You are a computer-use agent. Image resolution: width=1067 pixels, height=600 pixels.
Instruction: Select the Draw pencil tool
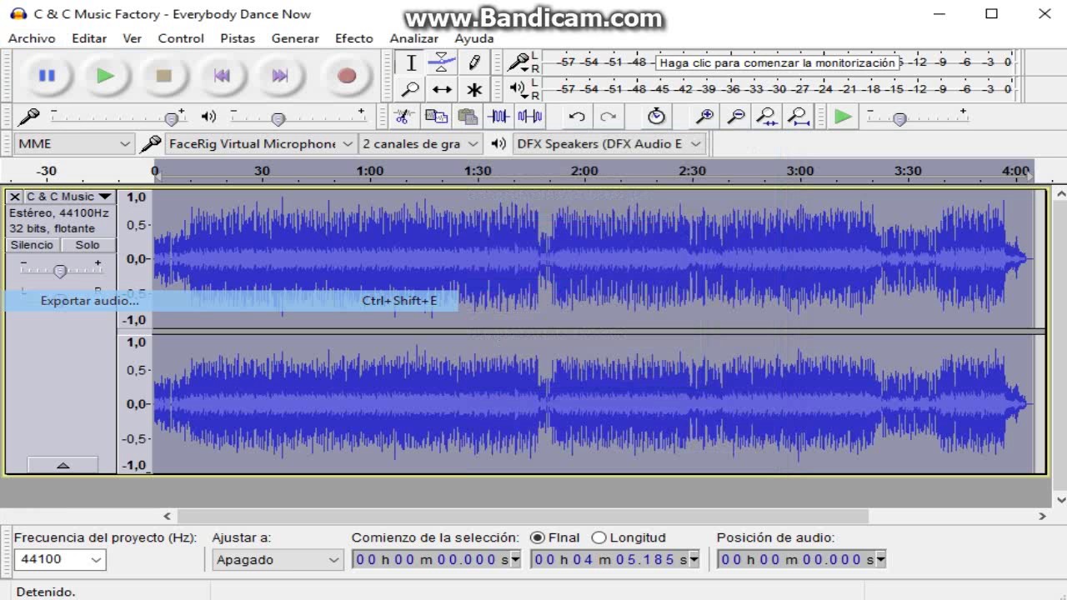tap(473, 62)
